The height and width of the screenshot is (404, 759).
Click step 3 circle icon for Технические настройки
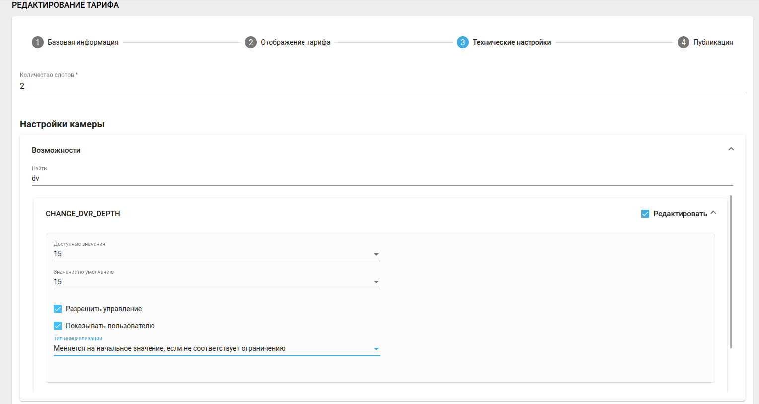463,42
